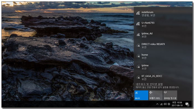Click the noteforum Wi-Fi signal icon

click(x=138, y=13)
